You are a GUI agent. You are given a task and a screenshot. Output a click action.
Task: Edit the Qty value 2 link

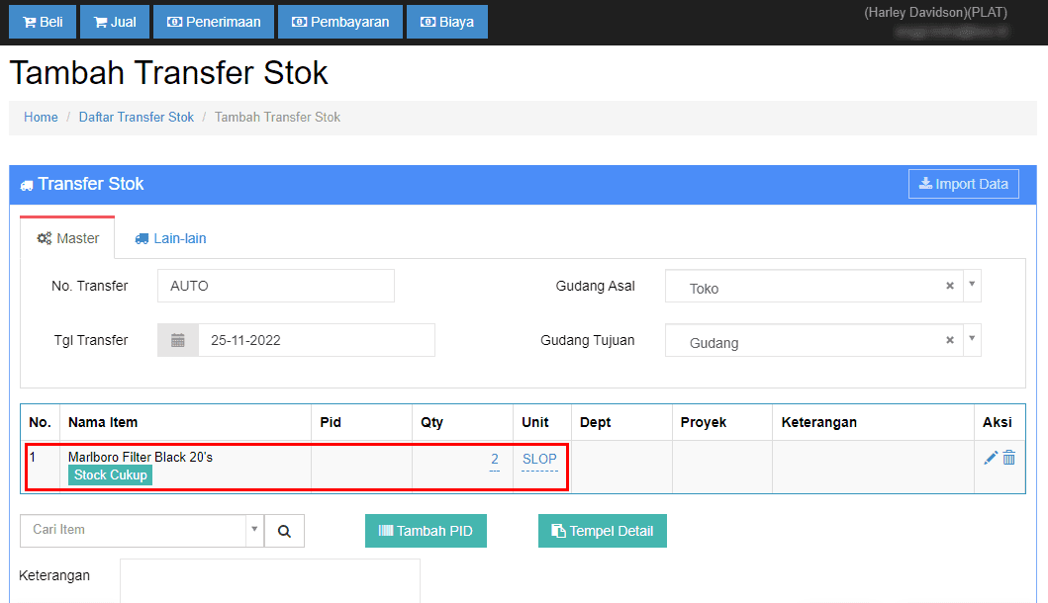pos(494,459)
